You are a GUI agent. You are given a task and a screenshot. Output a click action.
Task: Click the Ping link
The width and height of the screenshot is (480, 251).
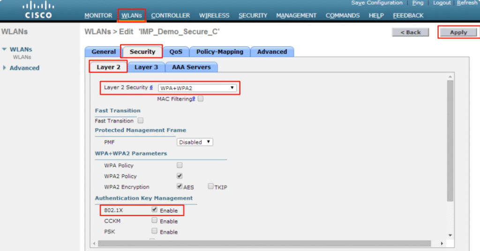[418, 3]
